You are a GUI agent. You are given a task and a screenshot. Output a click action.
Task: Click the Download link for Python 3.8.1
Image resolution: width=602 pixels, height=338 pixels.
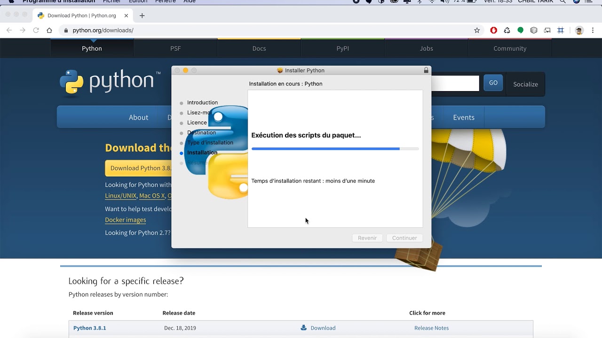(323, 328)
